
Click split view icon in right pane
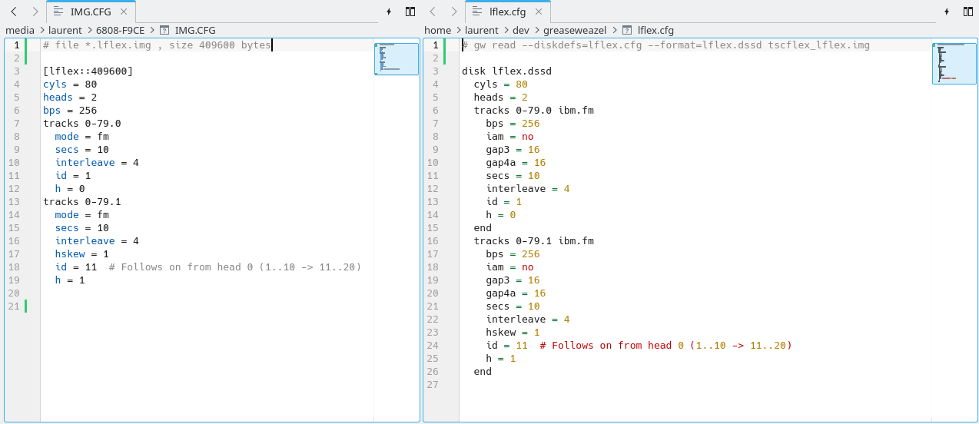967,12
